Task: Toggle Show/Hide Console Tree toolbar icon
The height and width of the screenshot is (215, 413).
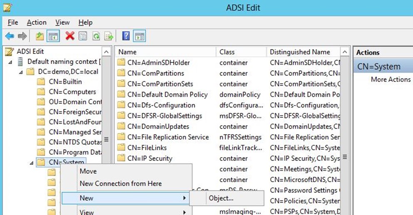Action: tap(53, 36)
